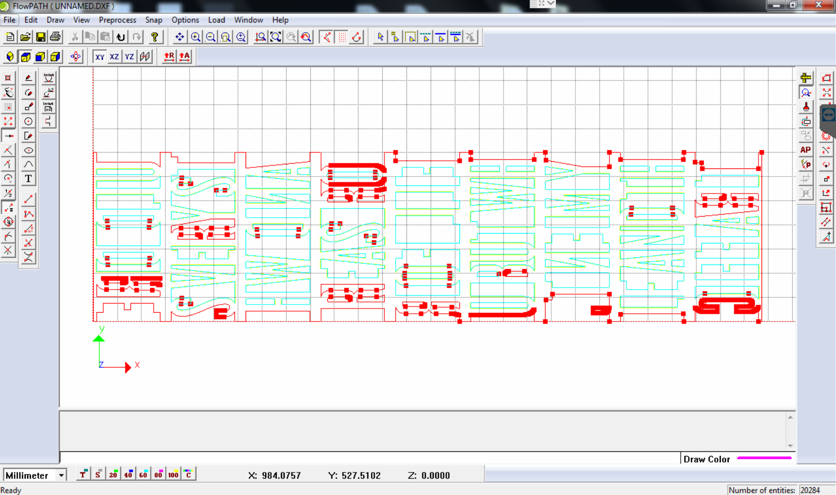This screenshot has width=836, height=495.
Task: Open the Help menu
Action: (x=280, y=20)
